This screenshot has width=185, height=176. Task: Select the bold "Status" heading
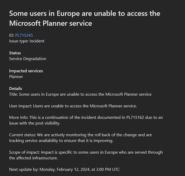15,53
